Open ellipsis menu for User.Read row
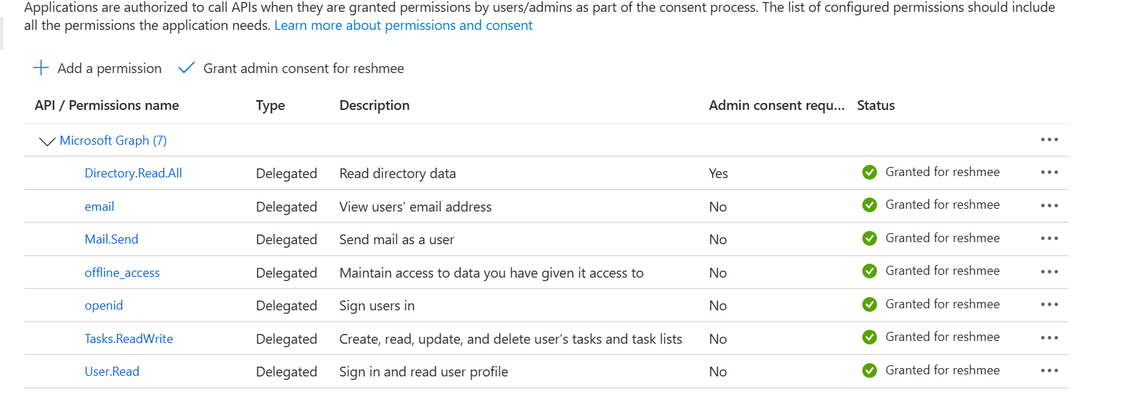1147x414 pixels. (x=1049, y=371)
